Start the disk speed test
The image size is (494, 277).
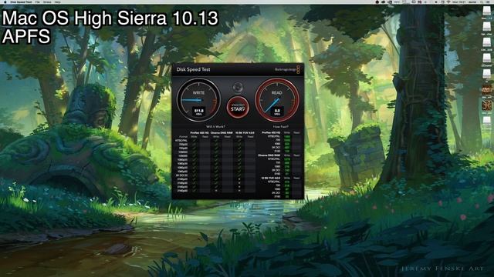pyautogui.click(x=238, y=108)
